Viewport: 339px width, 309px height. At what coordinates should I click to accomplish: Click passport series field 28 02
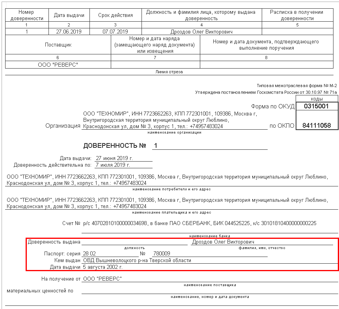110,254
